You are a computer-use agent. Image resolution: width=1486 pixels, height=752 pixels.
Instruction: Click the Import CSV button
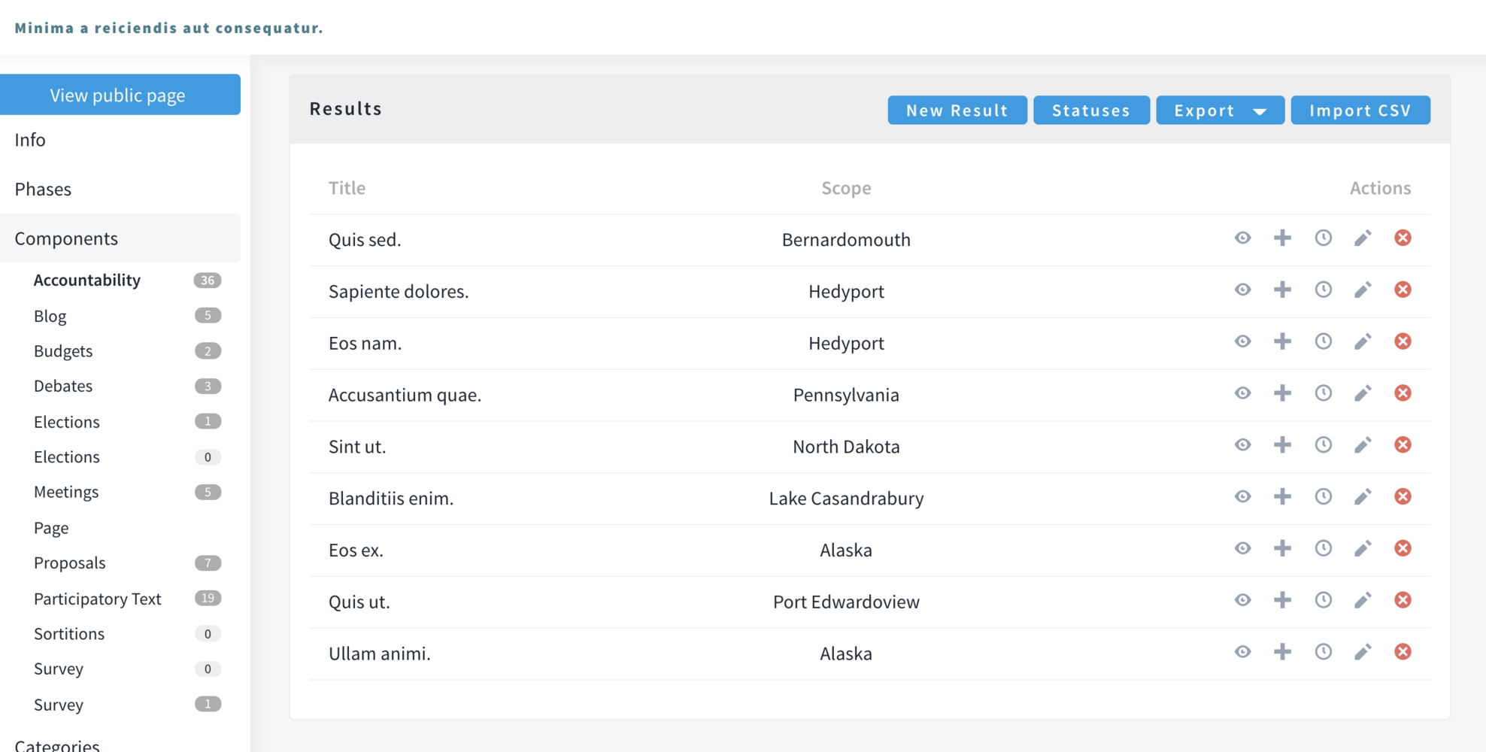[x=1360, y=111]
